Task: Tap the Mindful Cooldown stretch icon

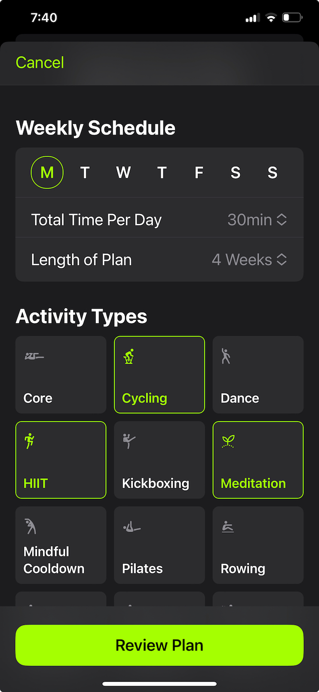Action: pos(30,526)
